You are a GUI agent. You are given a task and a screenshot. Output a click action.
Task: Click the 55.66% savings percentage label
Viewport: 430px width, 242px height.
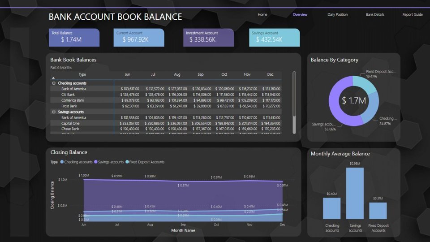coord(330,129)
